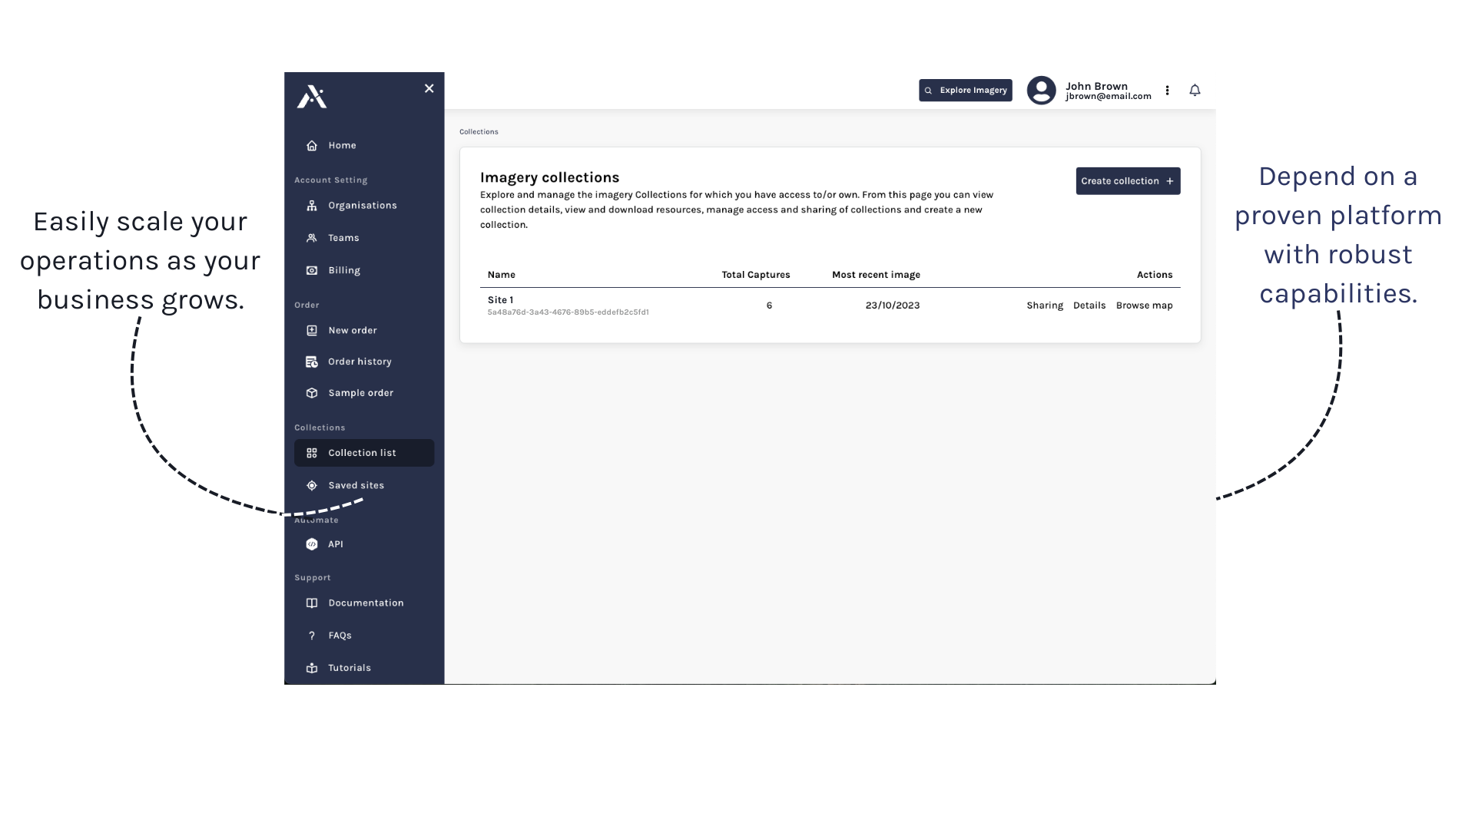1475x829 pixels.
Task: Close the sidebar with the X icon
Action: click(x=429, y=89)
